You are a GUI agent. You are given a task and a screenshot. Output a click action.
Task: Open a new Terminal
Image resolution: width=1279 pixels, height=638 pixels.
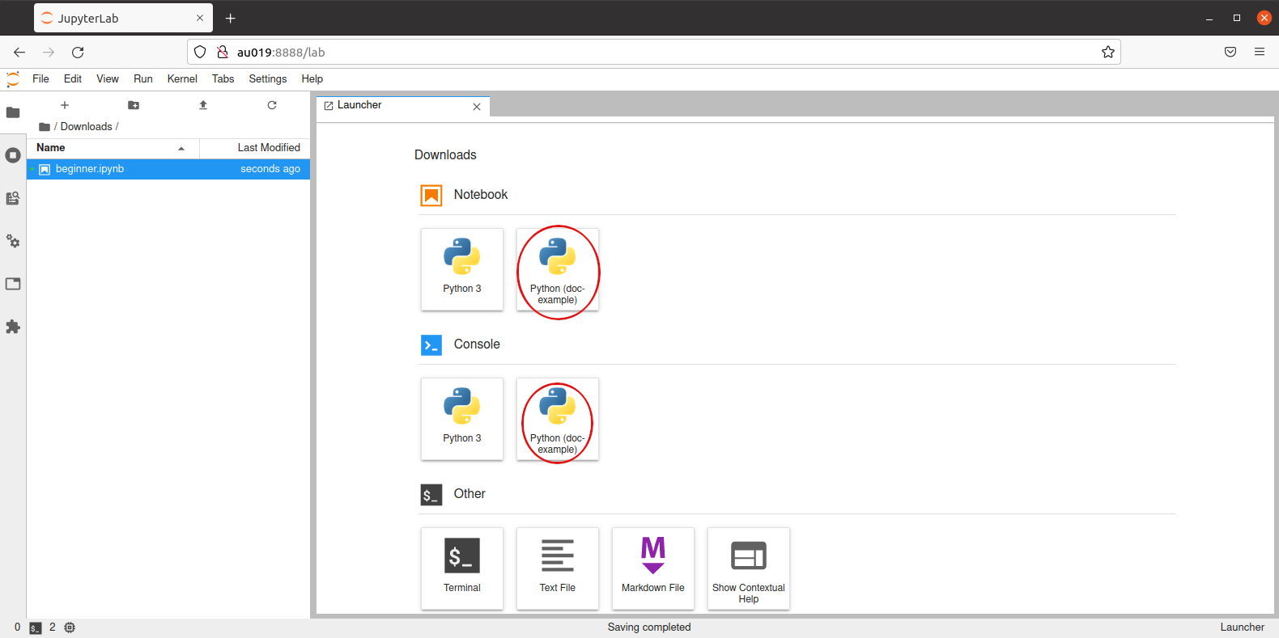(x=462, y=568)
